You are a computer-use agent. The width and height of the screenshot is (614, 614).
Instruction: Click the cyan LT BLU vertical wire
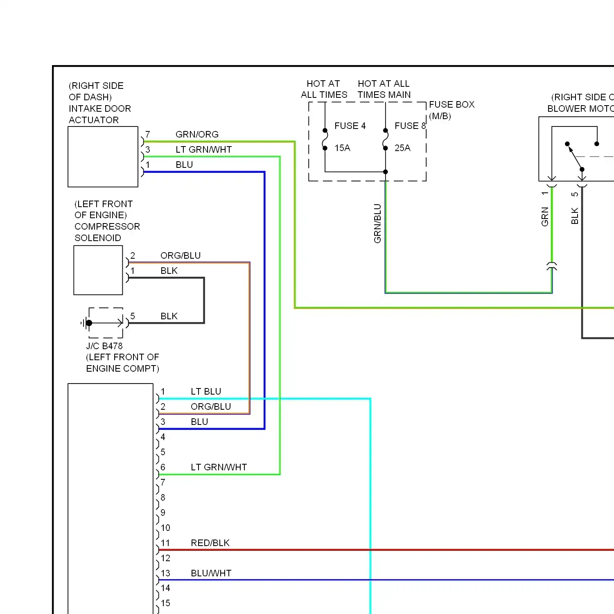(370, 506)
